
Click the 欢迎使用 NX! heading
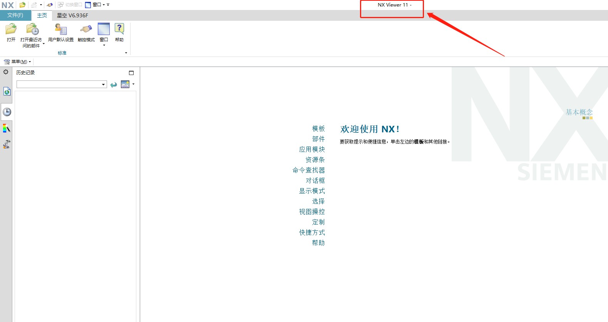[370, 129]
